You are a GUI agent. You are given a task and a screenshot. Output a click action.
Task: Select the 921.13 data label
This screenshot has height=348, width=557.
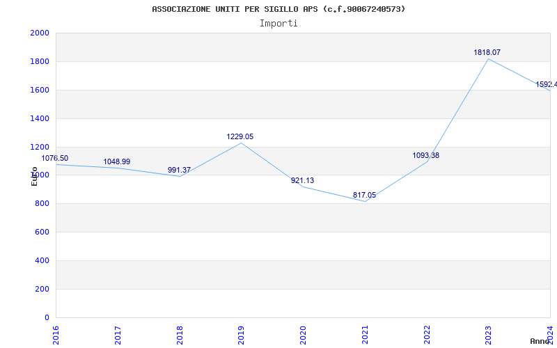303,180
